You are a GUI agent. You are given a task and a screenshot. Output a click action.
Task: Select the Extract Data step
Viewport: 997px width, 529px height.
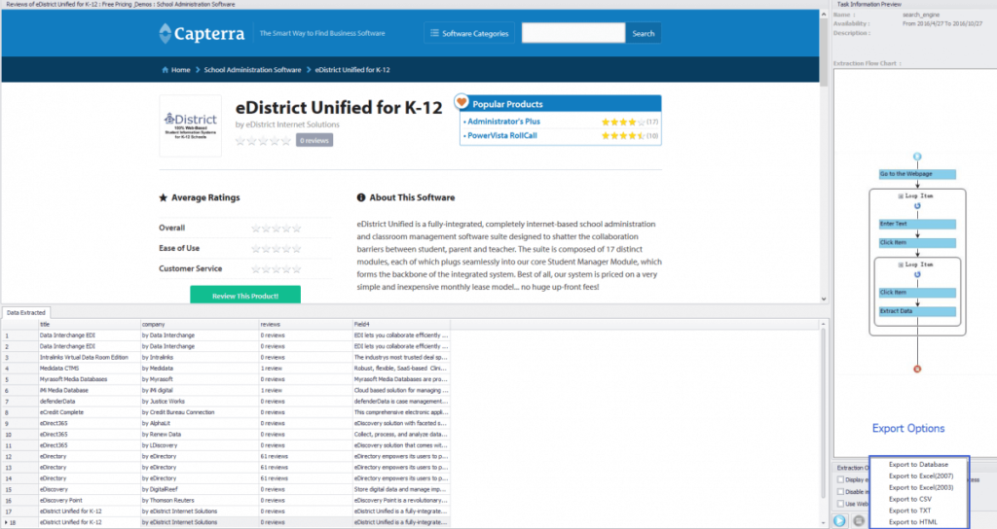click(917, 311)
